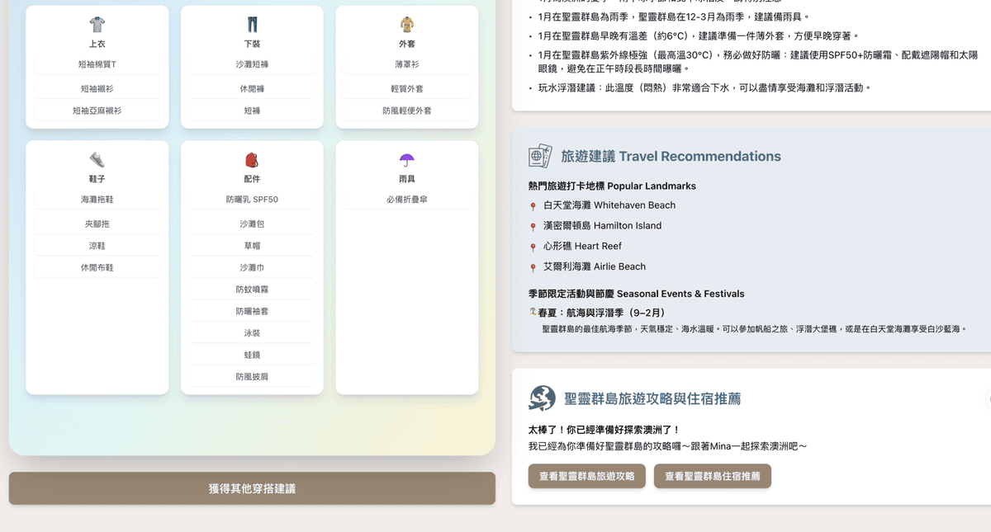Select 休閒布鞋 item
991x532 pixels.
click(x=97, y=267)
